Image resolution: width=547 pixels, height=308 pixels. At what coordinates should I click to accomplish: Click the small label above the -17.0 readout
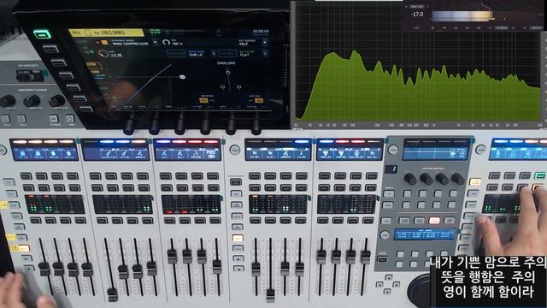click(417, 6)
